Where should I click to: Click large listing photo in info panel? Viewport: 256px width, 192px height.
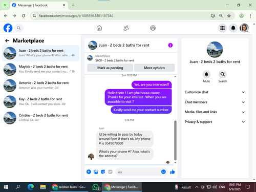[x=215, y=50]
